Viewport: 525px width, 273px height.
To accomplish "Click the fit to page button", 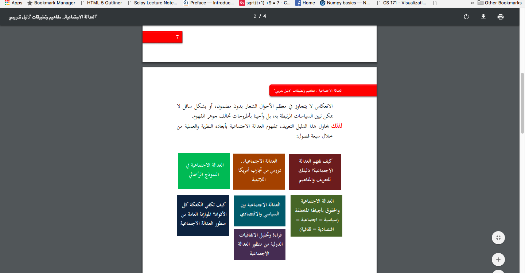I will coord(498,238).
